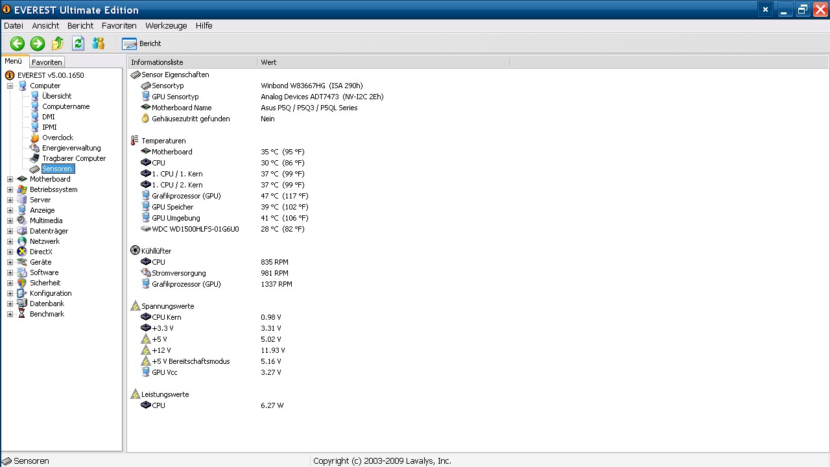Click the Wert column header
This screenshot has height=467, width=830.
point(383,62)
